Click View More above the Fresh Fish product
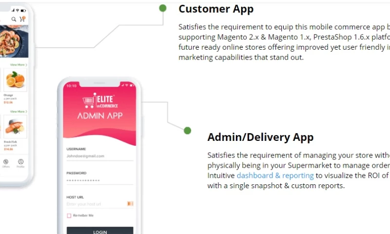 [x=19, y=112]
